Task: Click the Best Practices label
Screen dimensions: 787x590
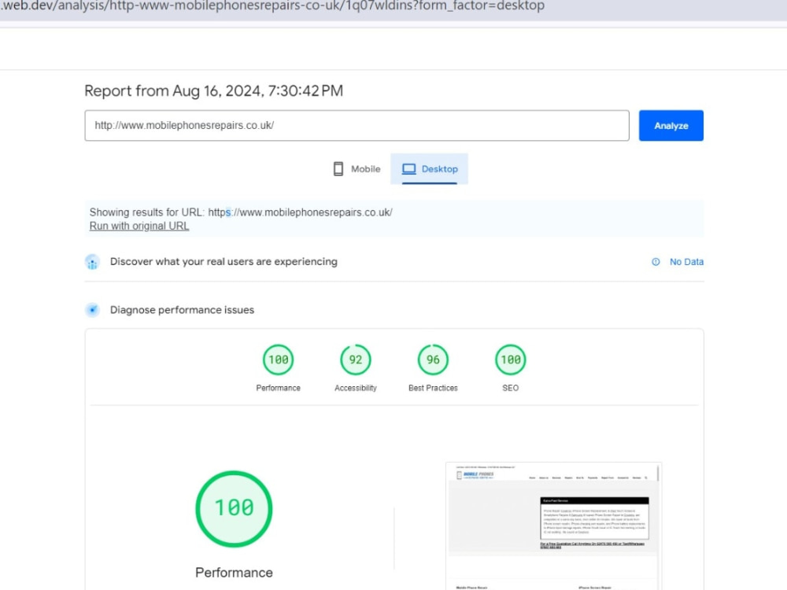Action: (433, 388)
